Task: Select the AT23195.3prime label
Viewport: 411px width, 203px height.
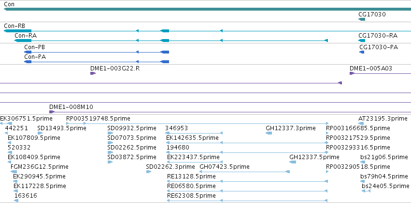Action: point(383,119)
